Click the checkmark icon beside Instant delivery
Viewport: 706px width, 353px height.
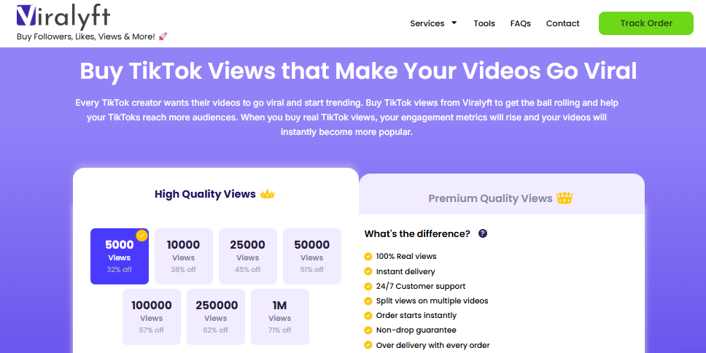point(368,271)
